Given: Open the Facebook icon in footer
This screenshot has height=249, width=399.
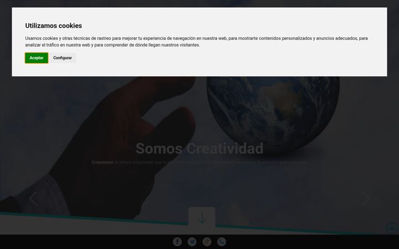Looking at the screenshot, I should (x=177, y=242).
